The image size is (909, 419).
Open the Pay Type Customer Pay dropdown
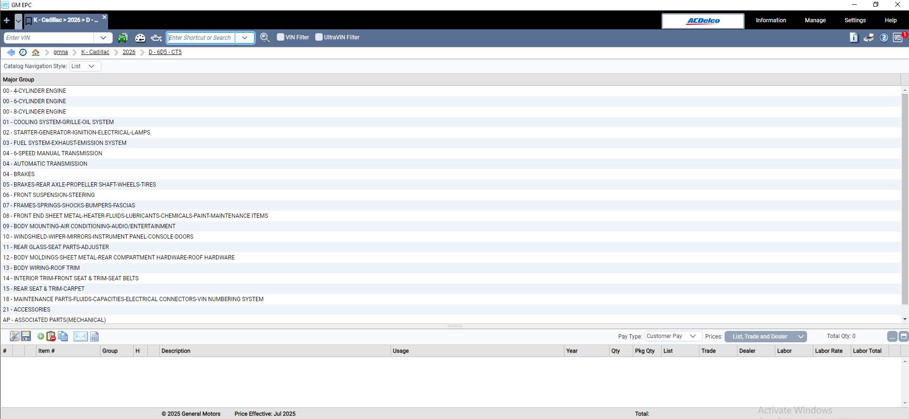point(673,336)
